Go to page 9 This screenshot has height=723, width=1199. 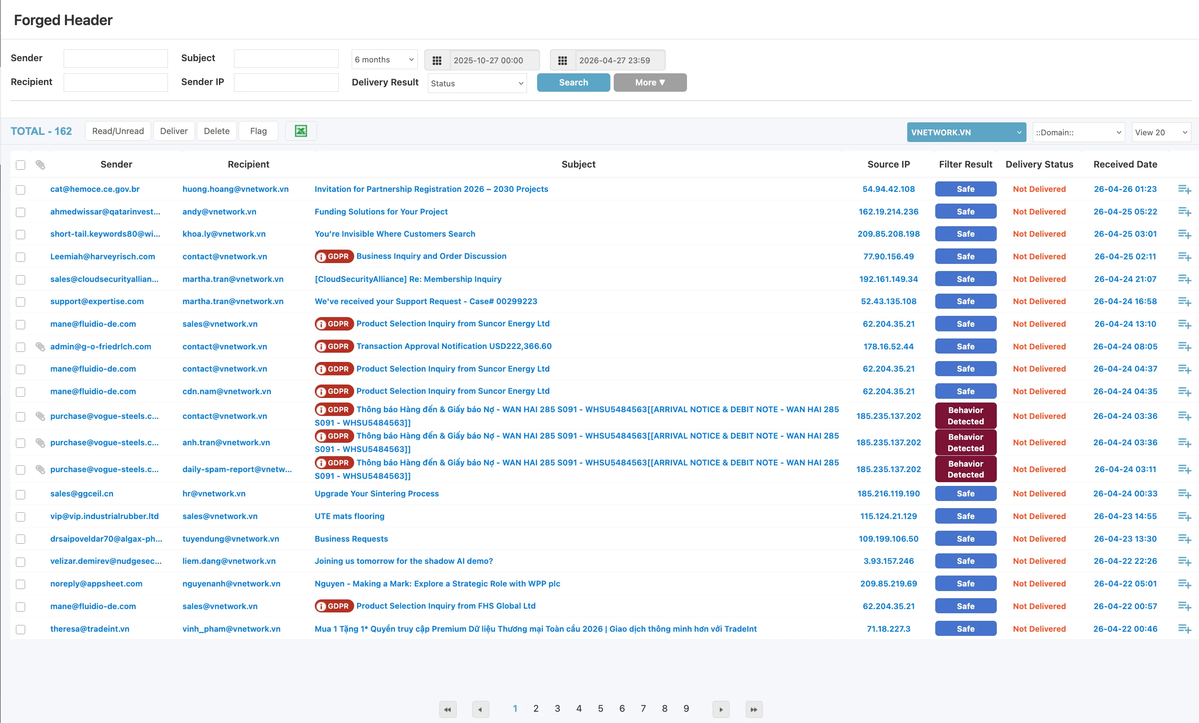click(686, 708)
